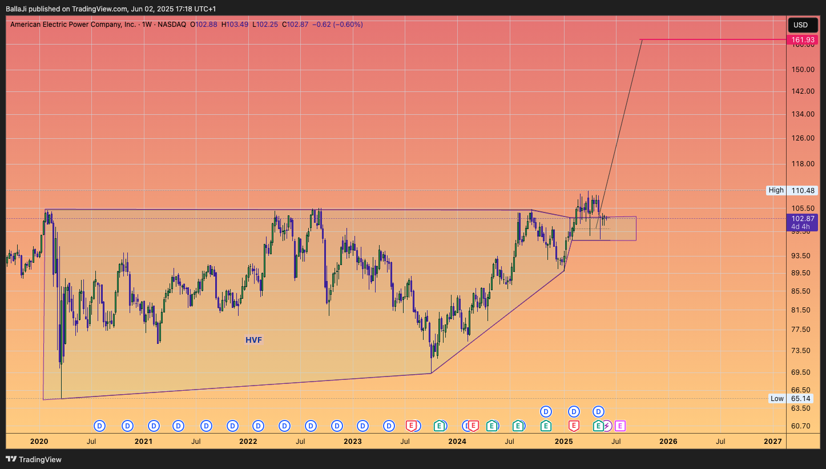Viewport: 826px width, 469px height.
Task: Click the green earnings E marker before Jul 2024
Action: point(491,426)
